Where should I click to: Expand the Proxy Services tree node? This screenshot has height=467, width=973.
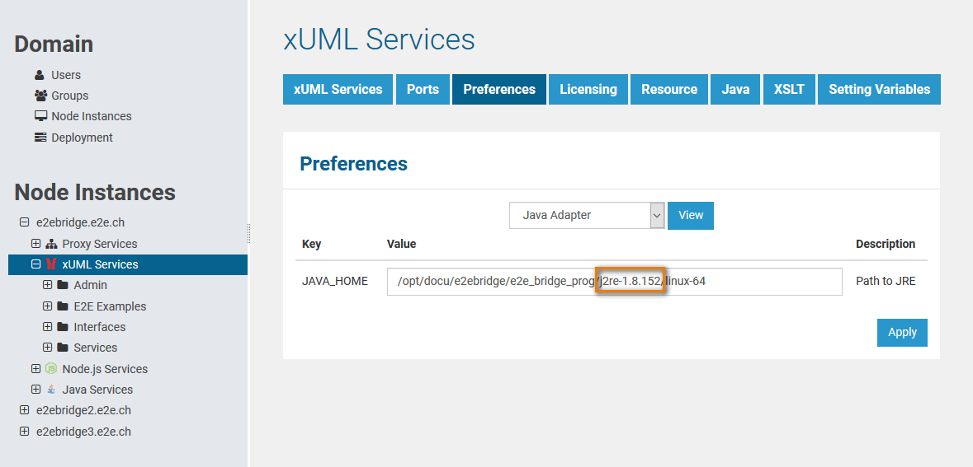tap(35, 244)
